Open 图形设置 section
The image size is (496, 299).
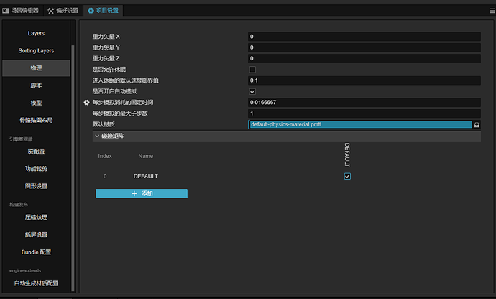(36, 186)
